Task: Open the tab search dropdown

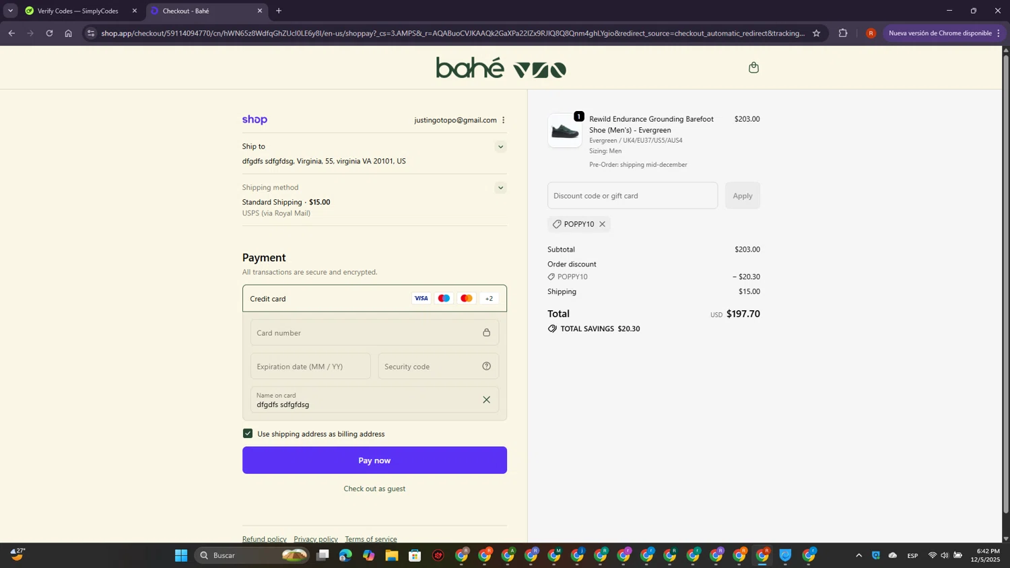Action: point(10,11)
